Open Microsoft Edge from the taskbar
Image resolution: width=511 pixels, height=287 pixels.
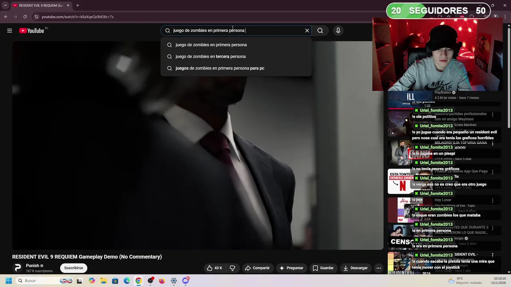click(127, 281)
